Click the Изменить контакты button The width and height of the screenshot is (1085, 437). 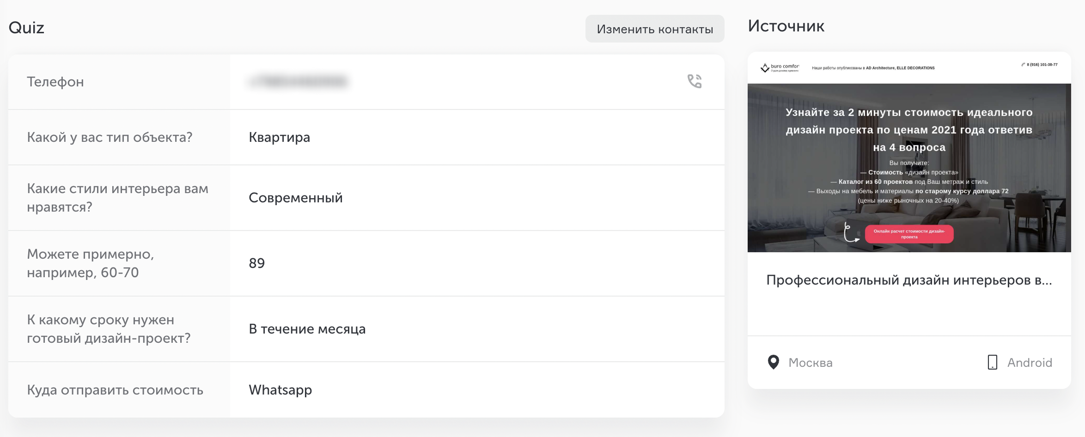coord(655,29)
